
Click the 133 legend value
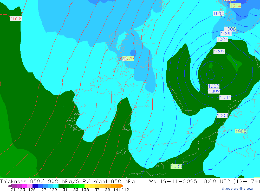click(x=74, y=189)
